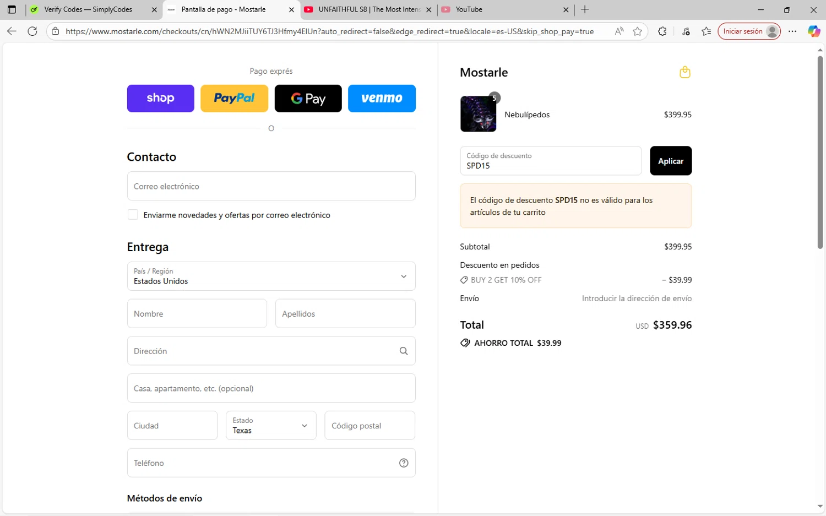Click Código de descuento SPD15 field
Viewport: 826px width, 516px height.
(551, 161)
